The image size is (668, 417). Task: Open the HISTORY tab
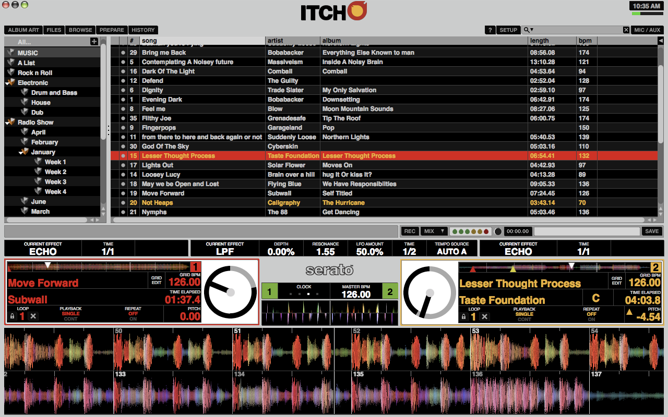pos(143,30)
